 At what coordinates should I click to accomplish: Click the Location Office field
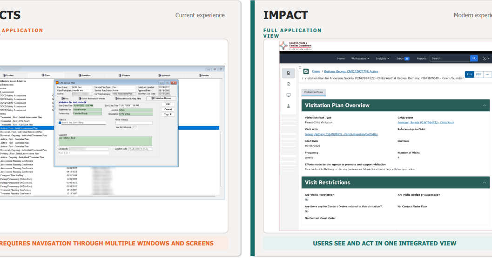click(135, 110)
